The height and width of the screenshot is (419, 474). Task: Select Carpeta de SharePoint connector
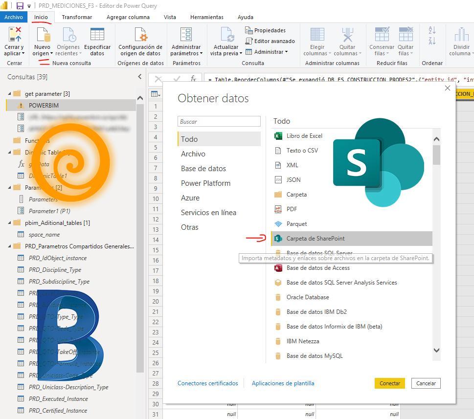[316, 239]
